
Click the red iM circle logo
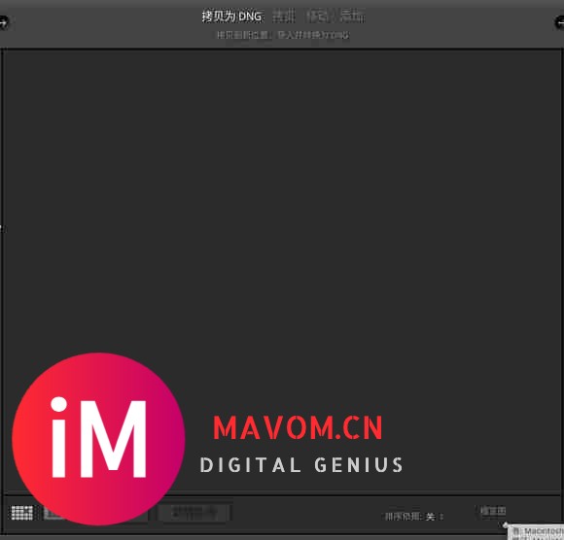98,439
